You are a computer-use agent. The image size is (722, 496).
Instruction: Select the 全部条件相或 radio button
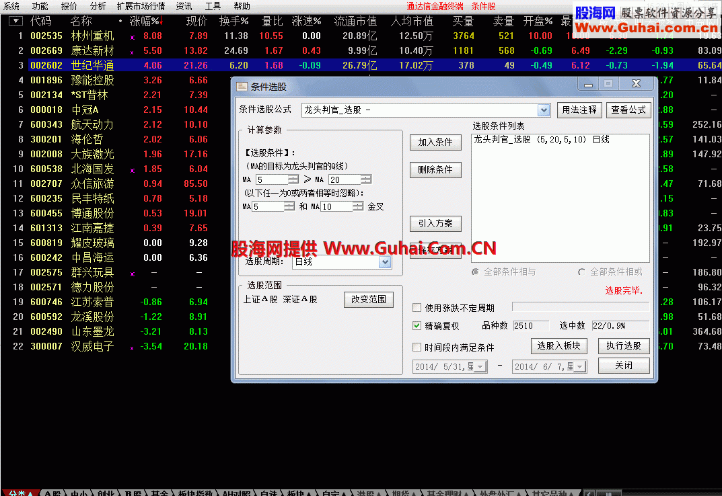581,272
